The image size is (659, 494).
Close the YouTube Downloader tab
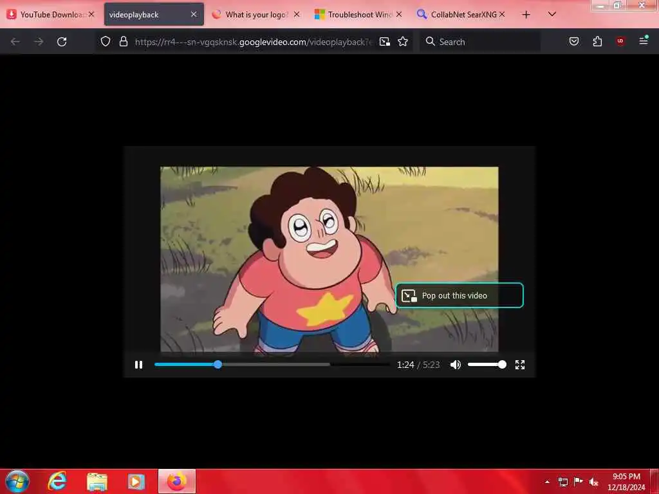pyautogui.click(x=91, y=14)
